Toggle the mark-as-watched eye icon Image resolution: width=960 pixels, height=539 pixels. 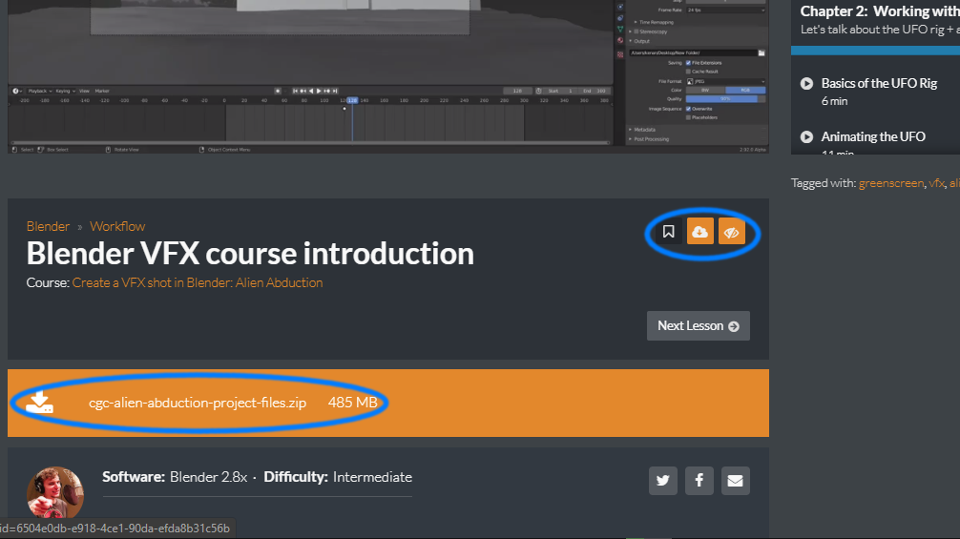pyautogui.click(x=732, y=232)
